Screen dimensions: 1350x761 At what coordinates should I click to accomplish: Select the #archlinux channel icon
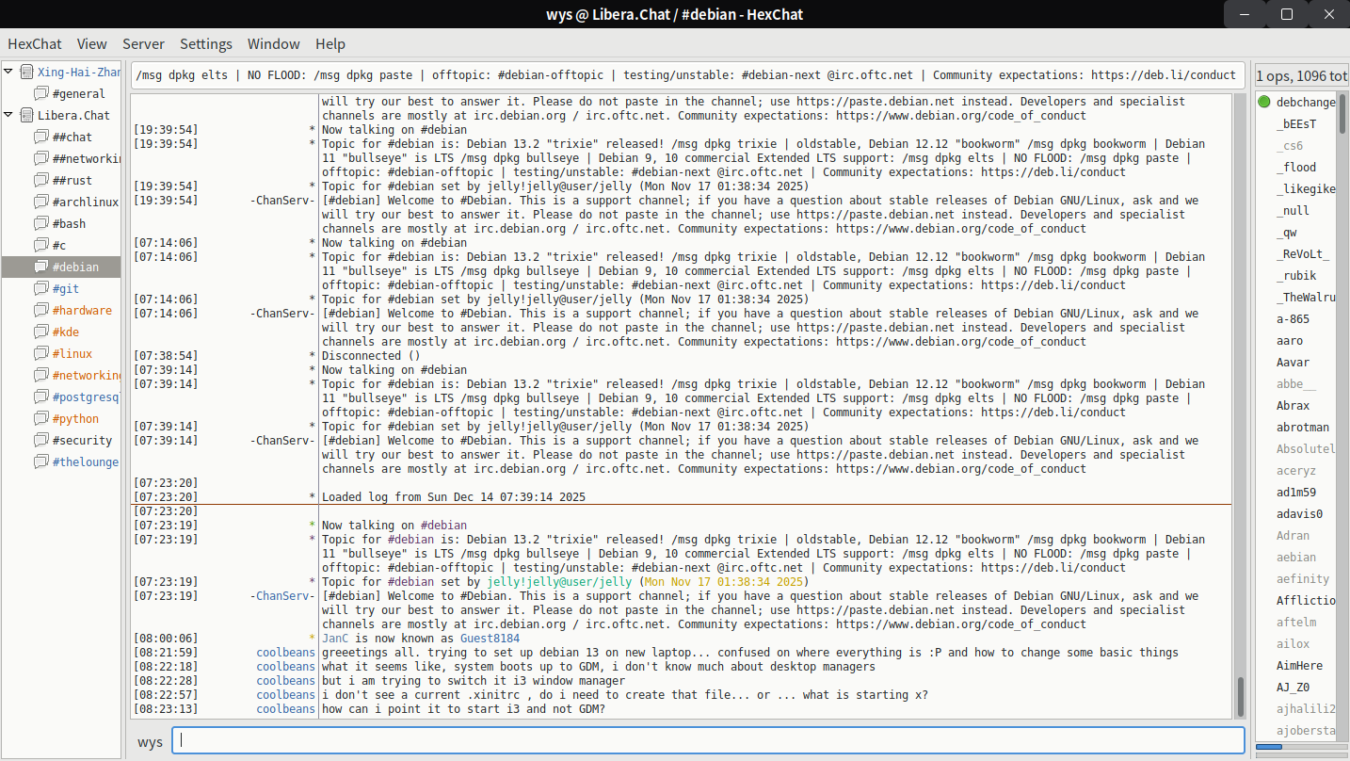tap(40, 202)
